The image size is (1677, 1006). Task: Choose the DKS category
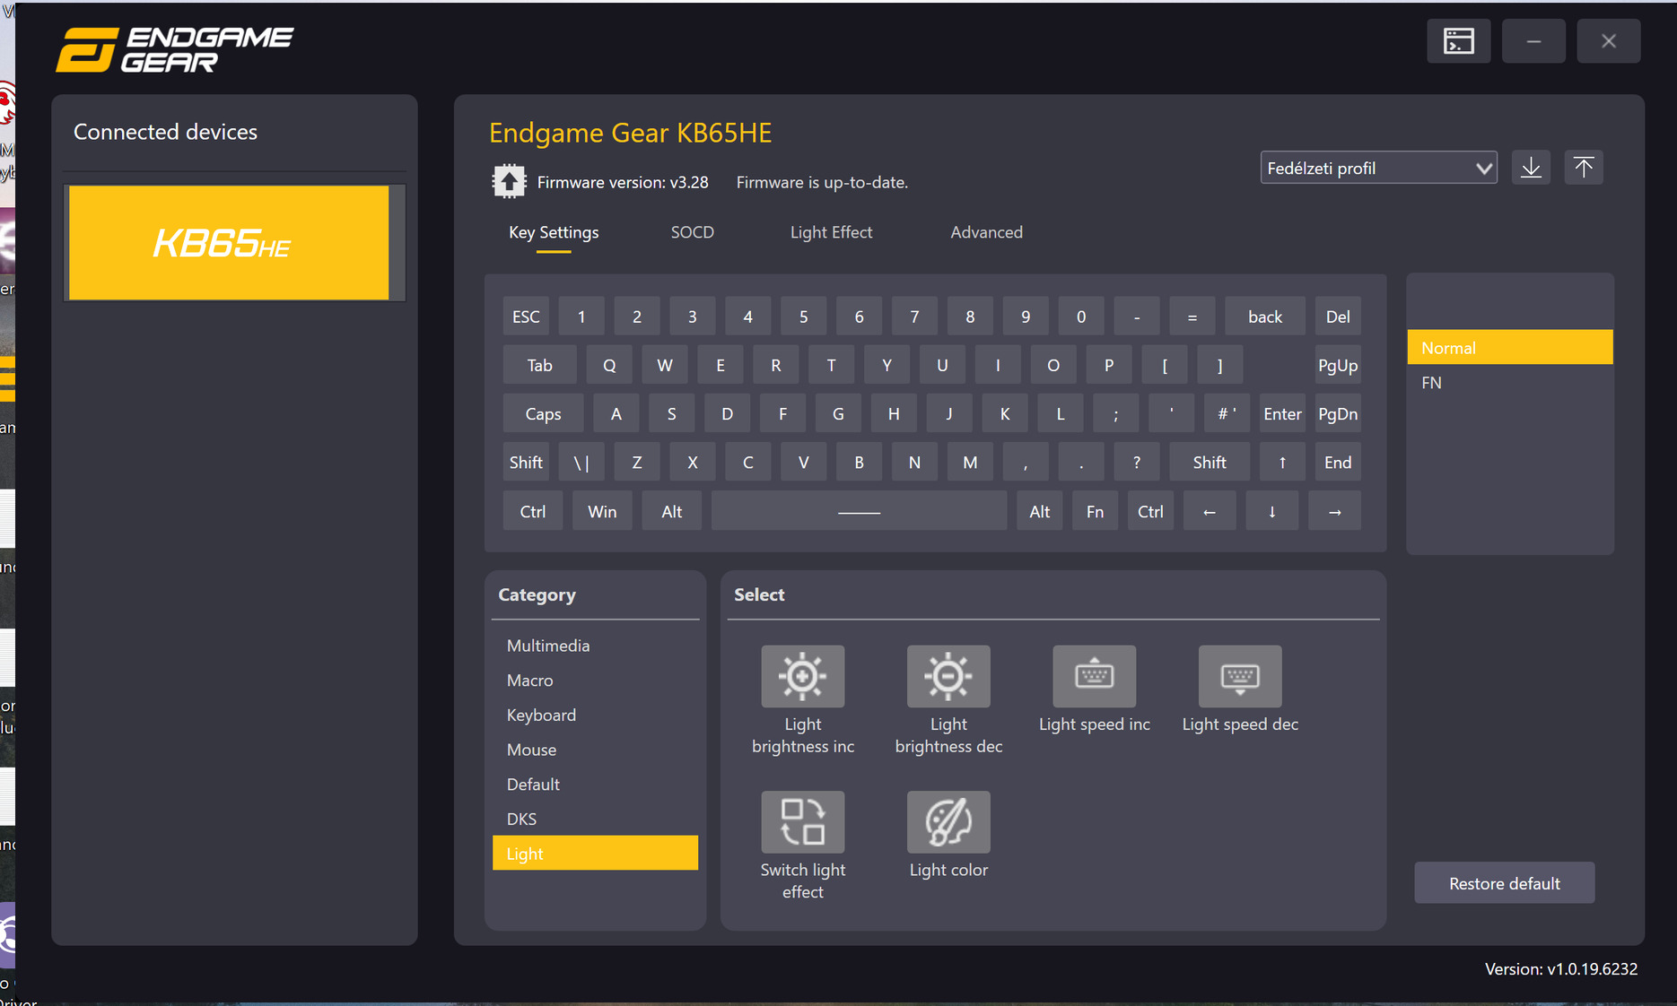(595, 820)
